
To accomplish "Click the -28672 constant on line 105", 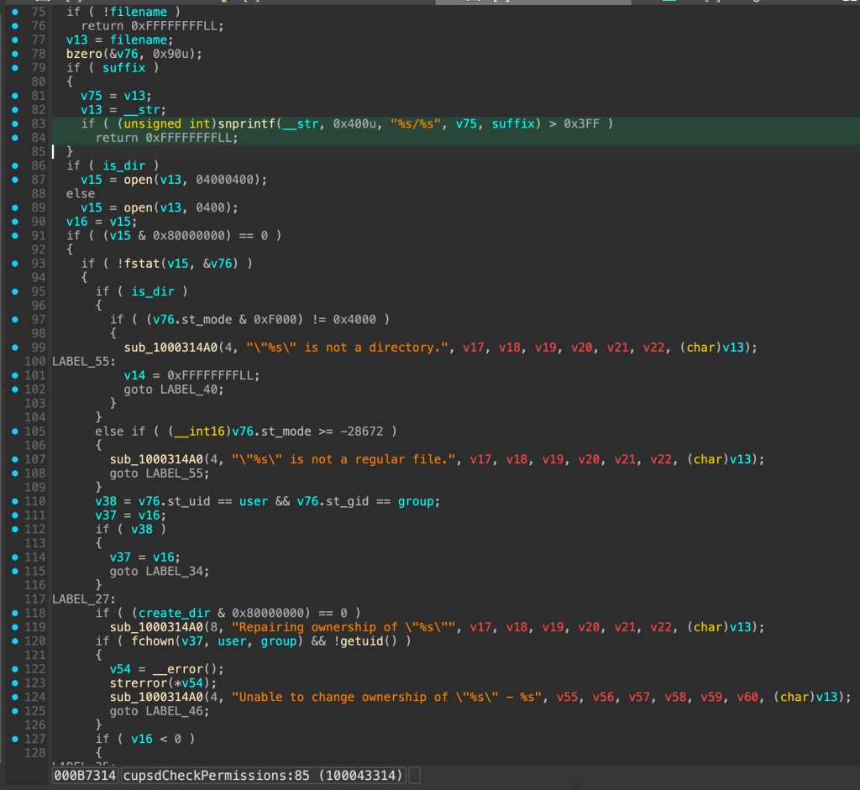I will (x=361, y=432).
